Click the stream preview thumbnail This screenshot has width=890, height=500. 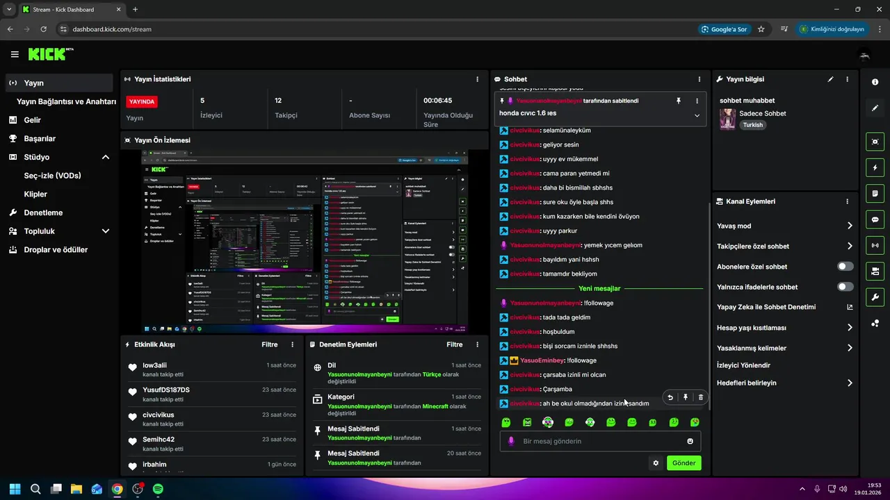(x=305, y=242)
